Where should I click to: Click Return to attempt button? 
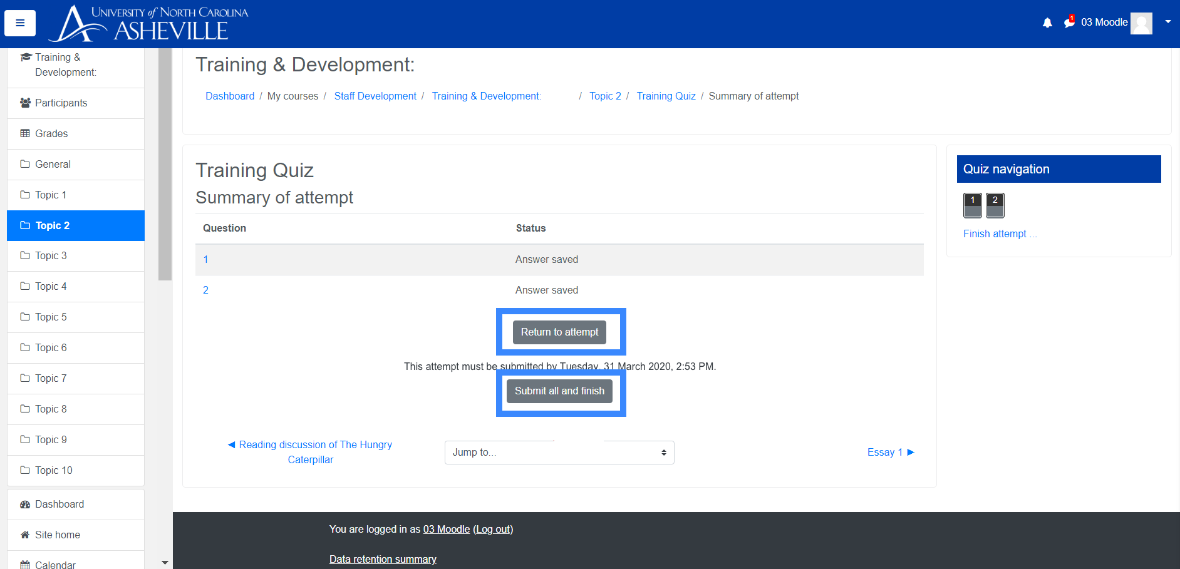tap(559, 332)
